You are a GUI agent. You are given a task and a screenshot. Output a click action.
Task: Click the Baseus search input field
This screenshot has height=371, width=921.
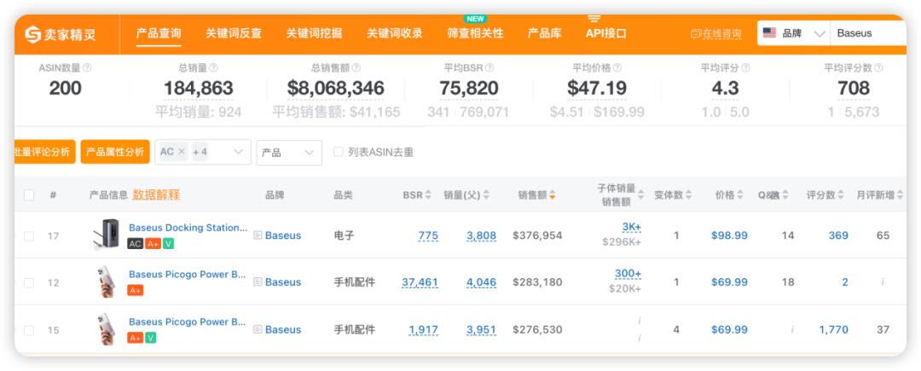(x=868, y=33)
